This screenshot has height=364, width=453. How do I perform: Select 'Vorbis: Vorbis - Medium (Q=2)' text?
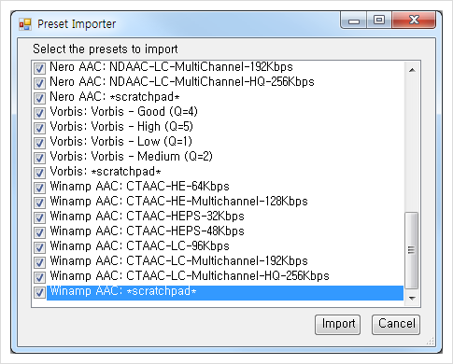coord(131,157)
